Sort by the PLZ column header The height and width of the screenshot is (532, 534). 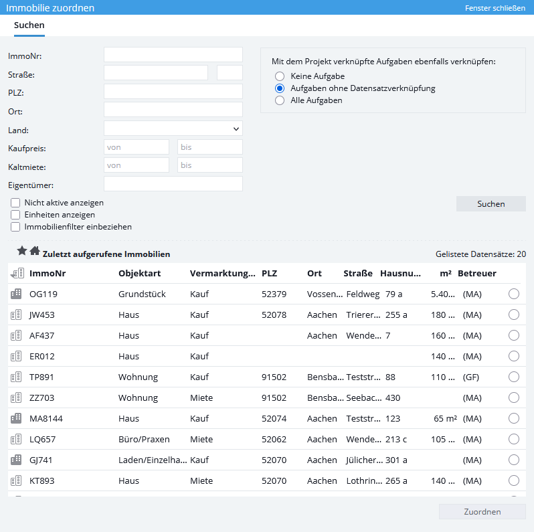tap(270, 273)
